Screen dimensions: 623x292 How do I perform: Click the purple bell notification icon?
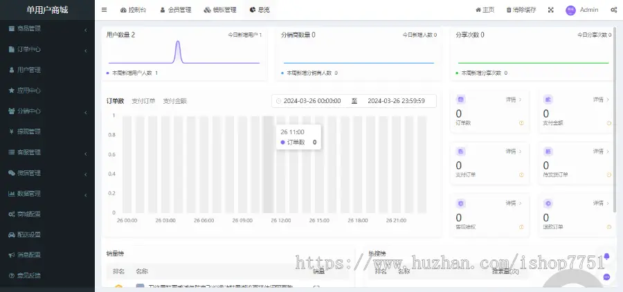pos(606,256)
